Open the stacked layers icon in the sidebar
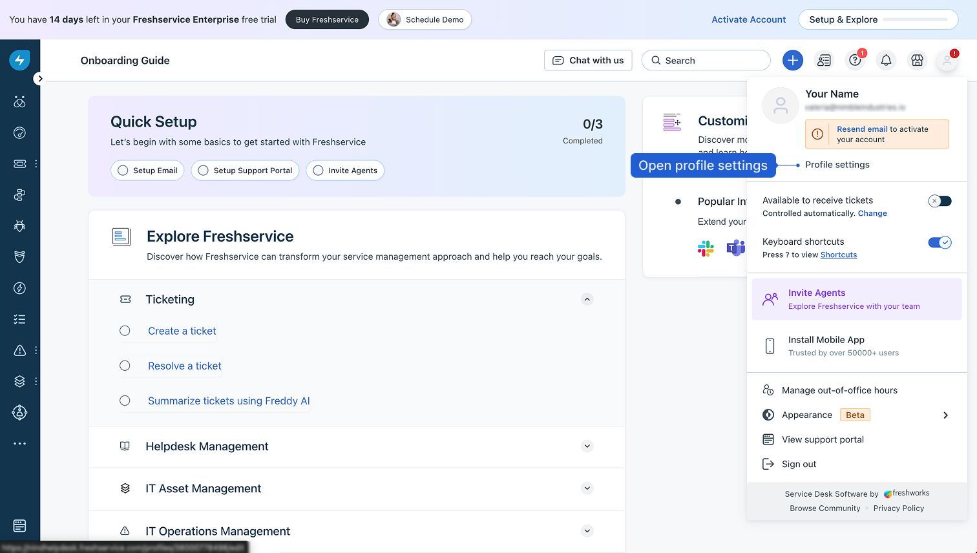This screenshot has width=977, height=553. tap(19, 381)
